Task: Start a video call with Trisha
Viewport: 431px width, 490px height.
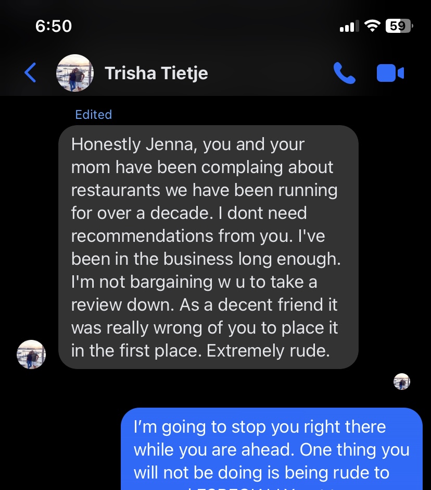Action: [390, 73]
